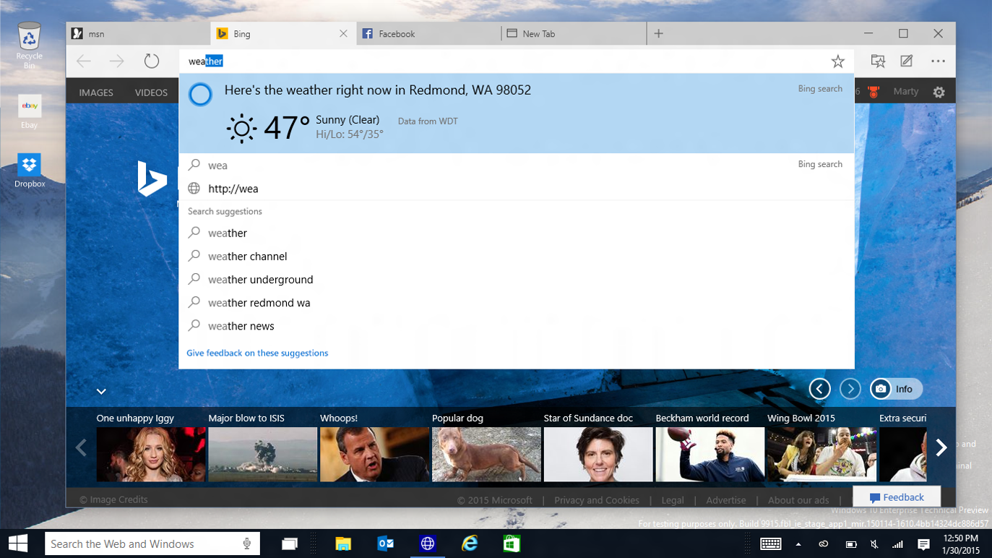Show hidden tray icons arrow
The image size is (992, 558).
pyautogui.click(x=798, y=544)
